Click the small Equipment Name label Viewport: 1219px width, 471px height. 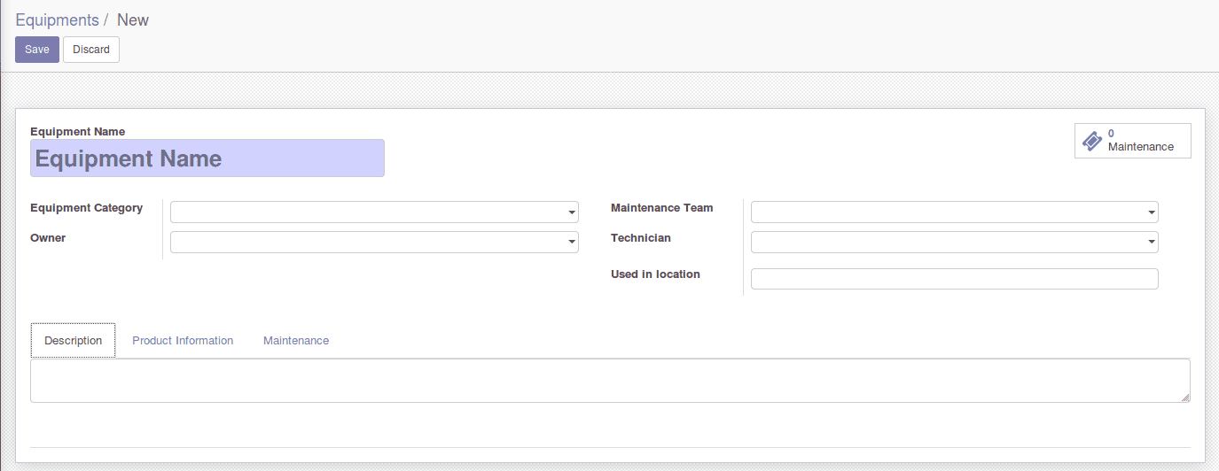pos(77,132)
